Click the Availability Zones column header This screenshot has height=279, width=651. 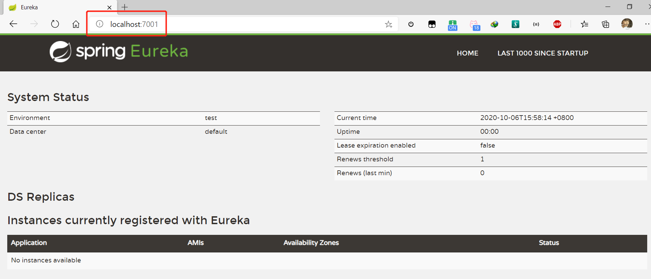click(311, 243)
